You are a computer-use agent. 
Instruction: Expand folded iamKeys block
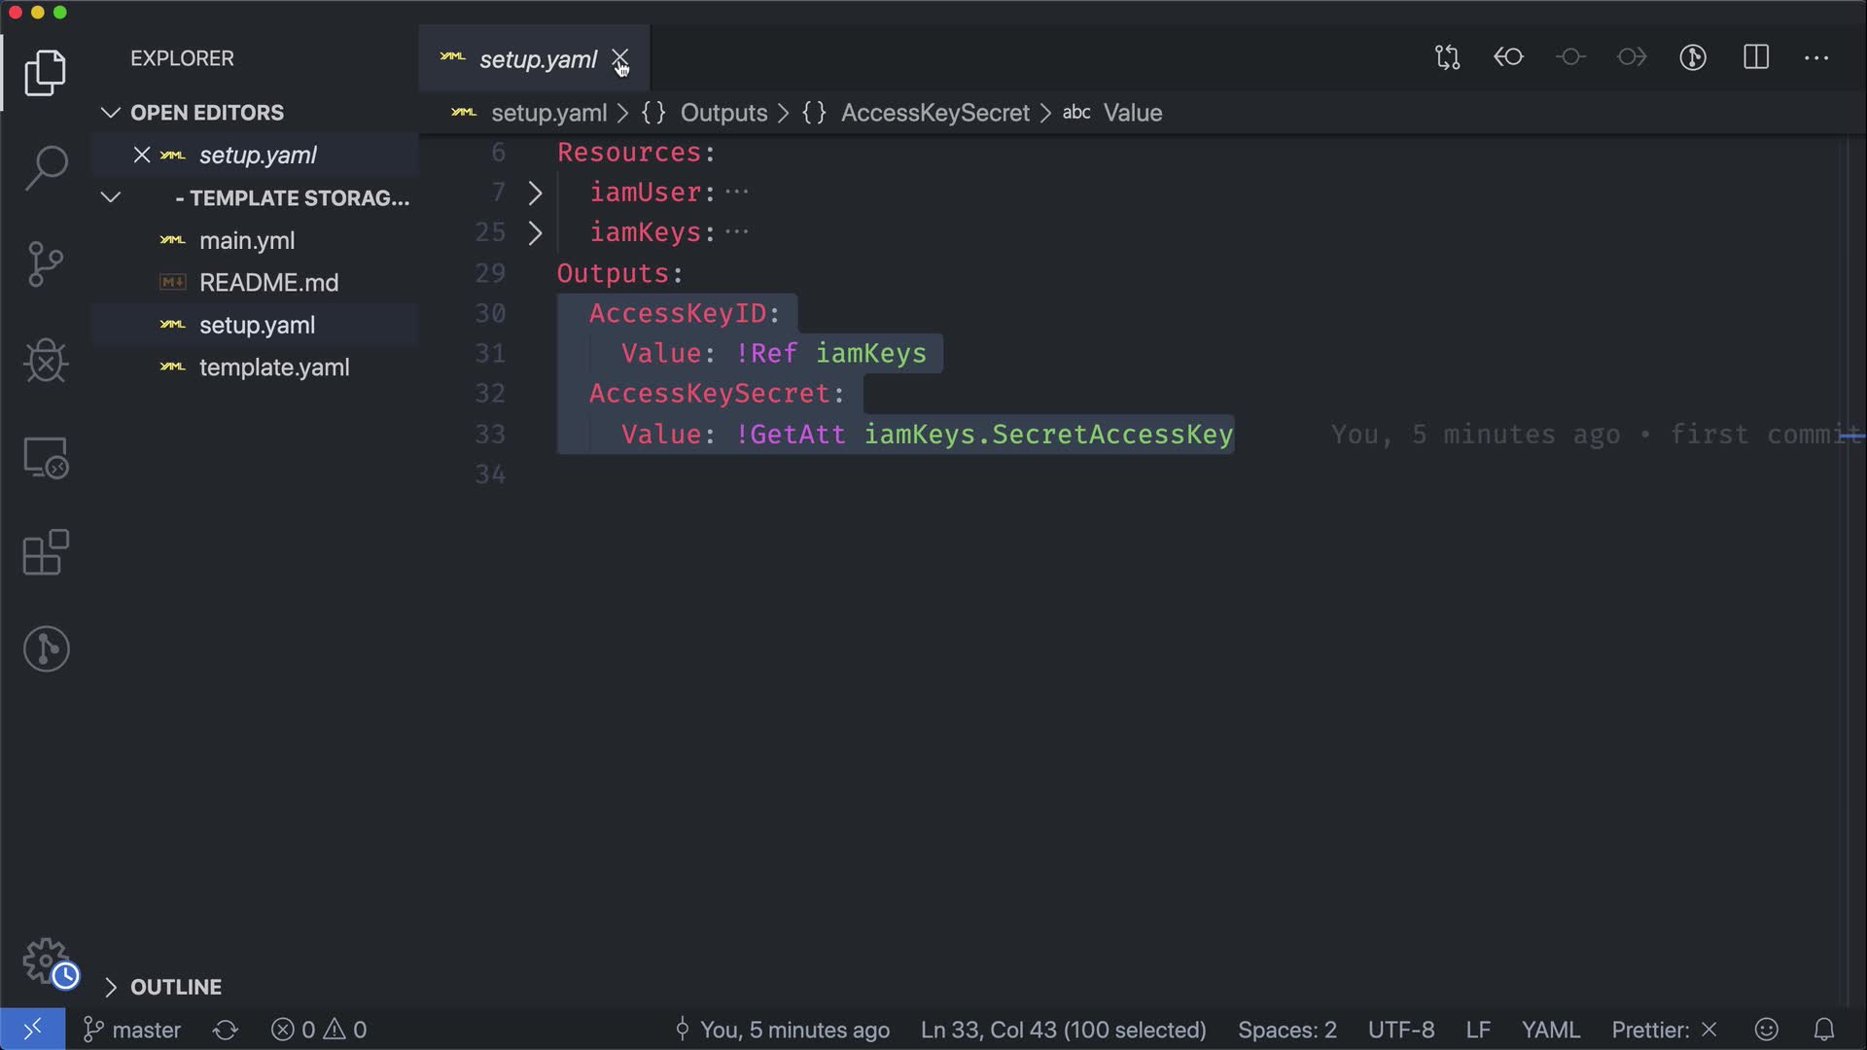tap(535, 233)
